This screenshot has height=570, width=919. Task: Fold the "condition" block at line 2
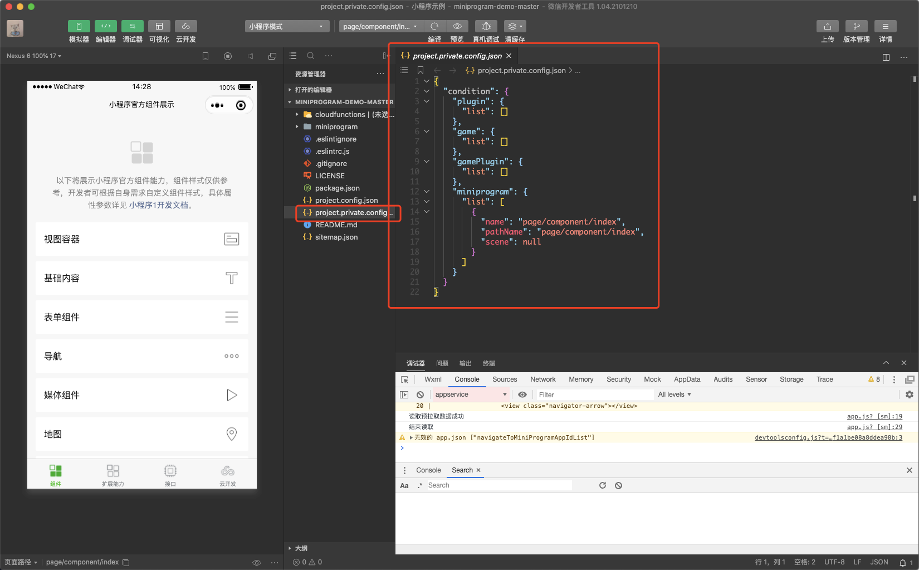point(427,91)
